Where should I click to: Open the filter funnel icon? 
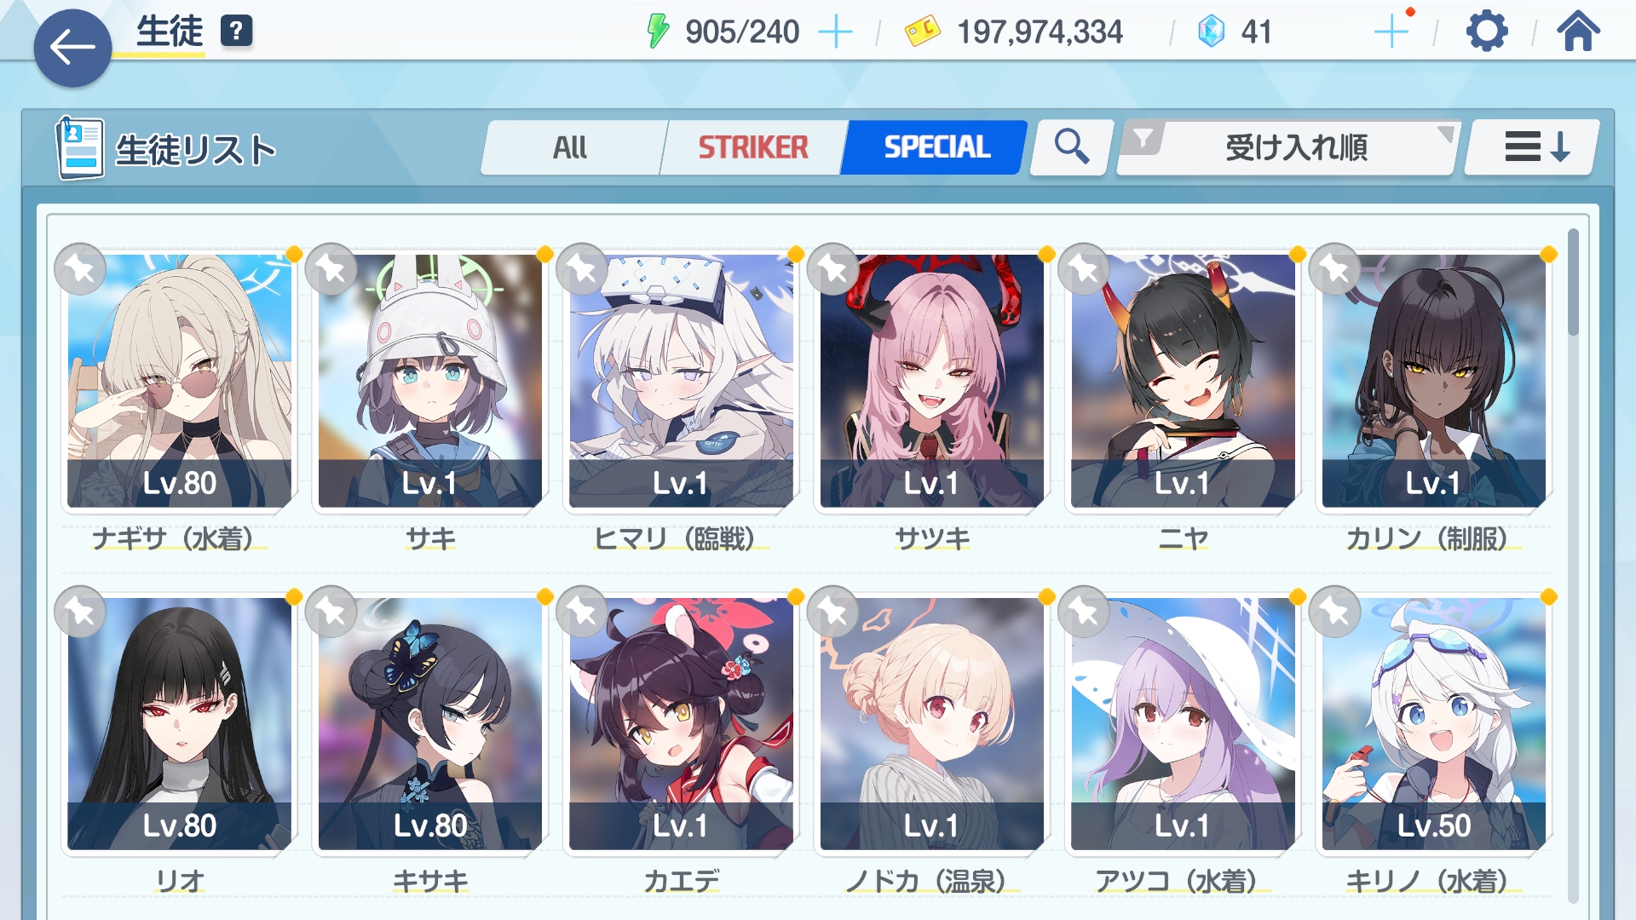pyautogui.click(x=1143, y=137)
